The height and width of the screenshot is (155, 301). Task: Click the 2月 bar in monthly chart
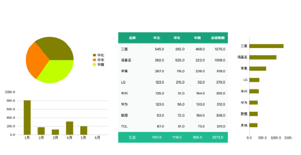(41, 131)
